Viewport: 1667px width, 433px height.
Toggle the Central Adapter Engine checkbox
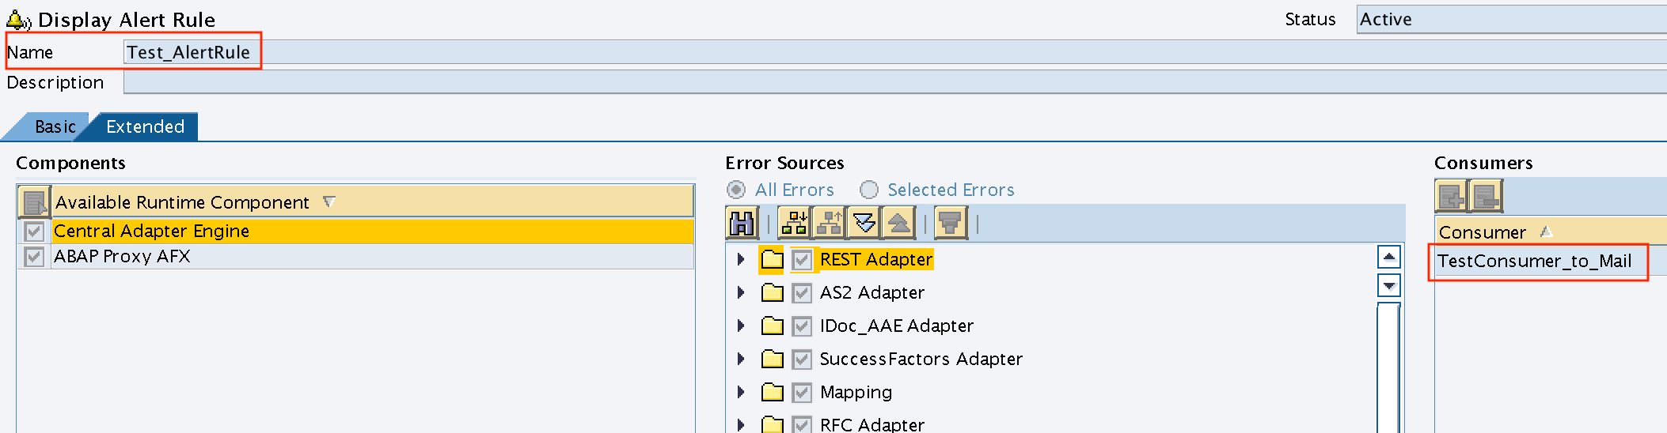(34, 232)
